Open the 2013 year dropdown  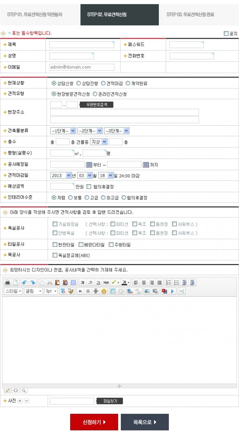[61, 175]
